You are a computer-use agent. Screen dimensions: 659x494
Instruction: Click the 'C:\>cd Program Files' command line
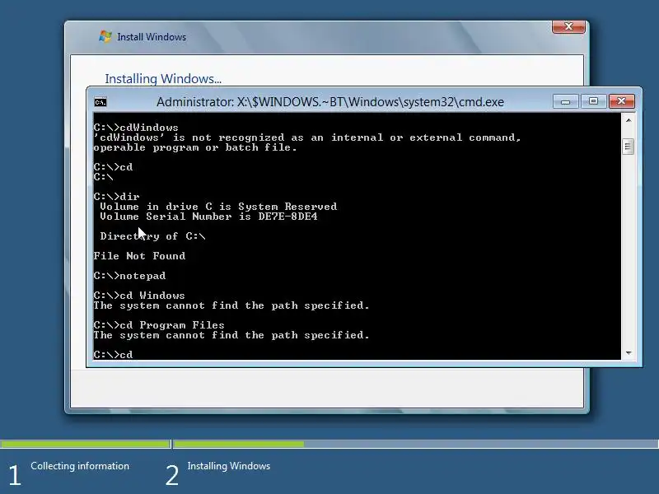click(x=159, y=324)
